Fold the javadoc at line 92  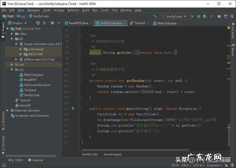coord(80,36)
